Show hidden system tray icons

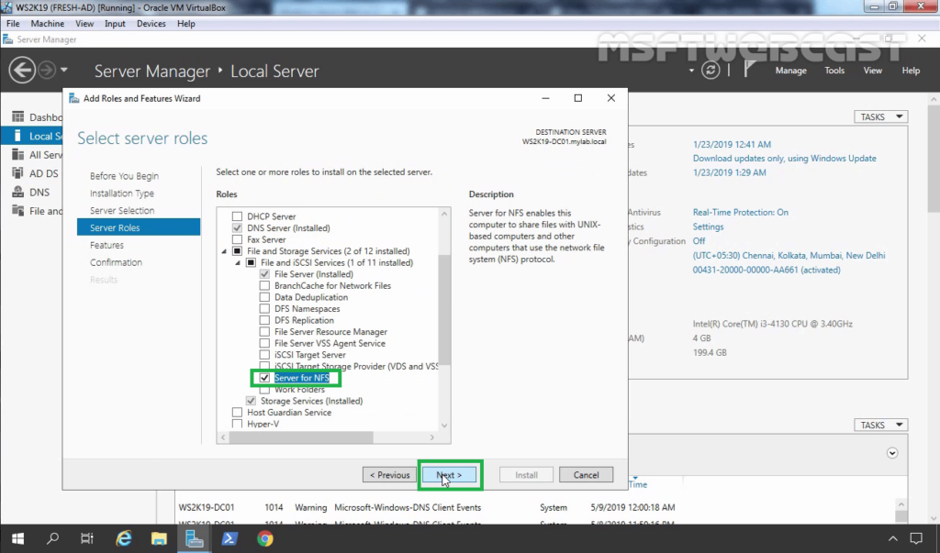pyautogui.click(x=892, y=538)
